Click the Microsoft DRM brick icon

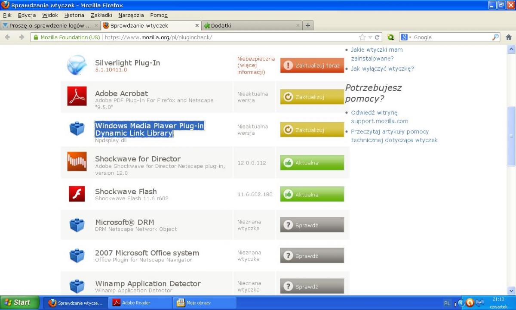(77, 225)
